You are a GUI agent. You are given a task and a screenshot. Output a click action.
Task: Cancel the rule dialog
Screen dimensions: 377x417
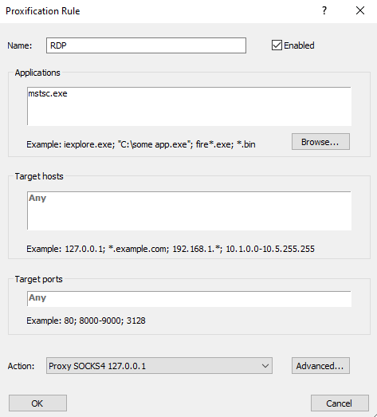pyautogui.click(x=340, y=403)
